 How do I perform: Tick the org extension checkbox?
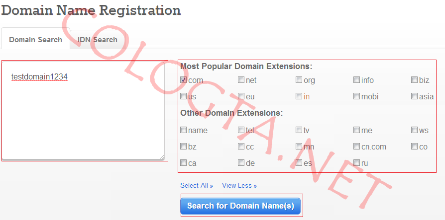click(299, 80)
